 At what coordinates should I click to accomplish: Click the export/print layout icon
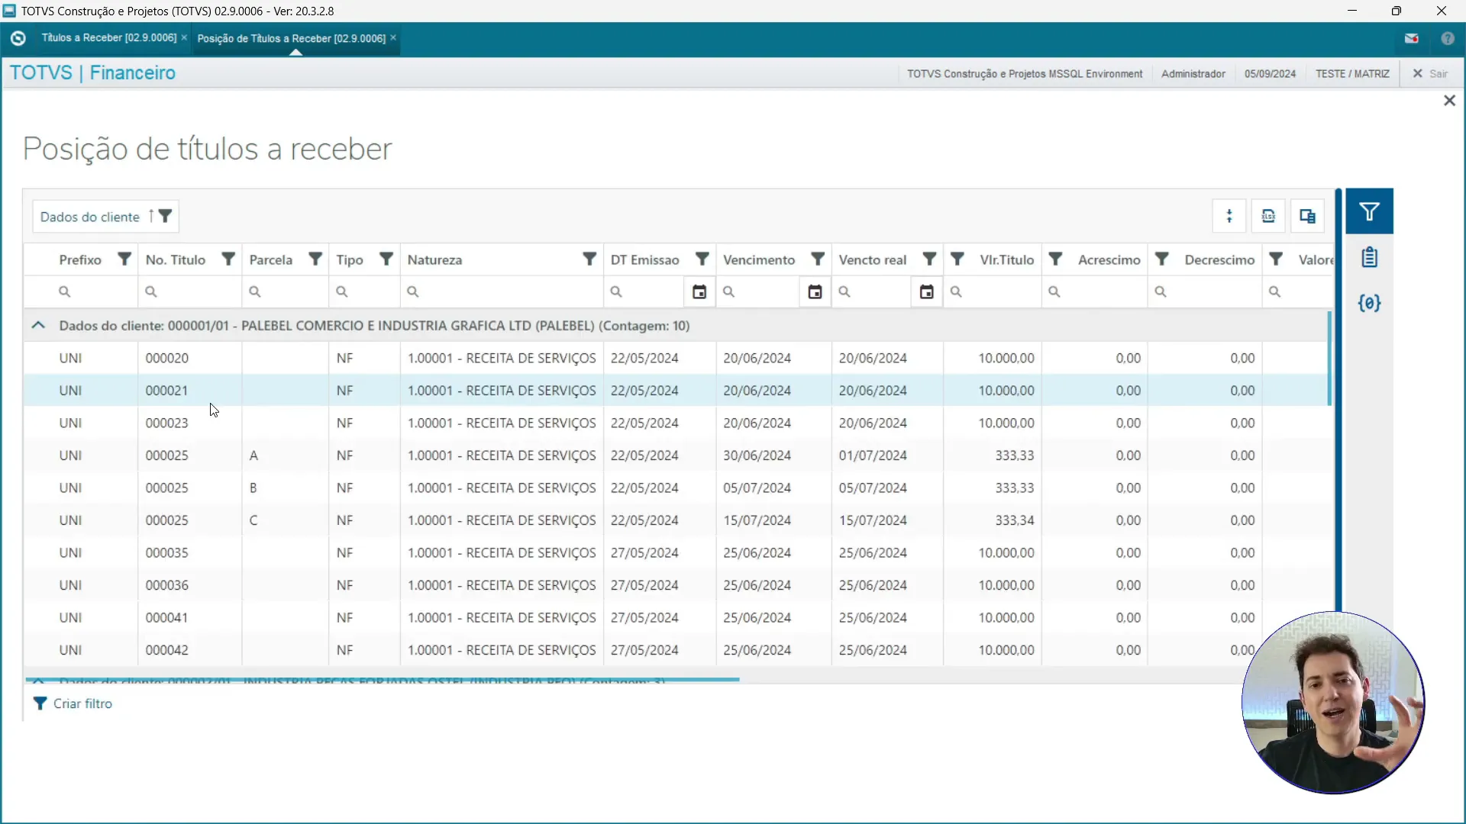coord(1306,215)
